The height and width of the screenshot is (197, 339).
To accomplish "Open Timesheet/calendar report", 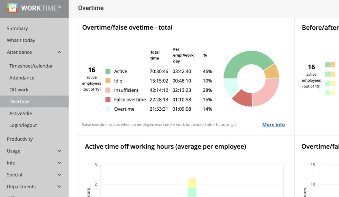I will pyautogui.click(x=31, y=66).
